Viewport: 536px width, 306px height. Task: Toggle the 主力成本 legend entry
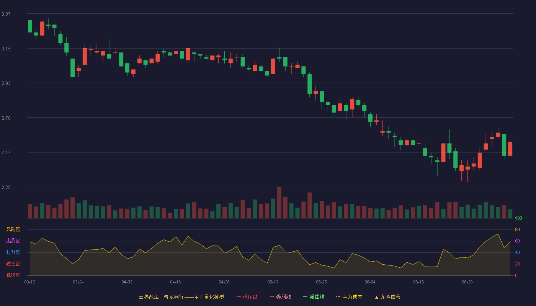349,297
